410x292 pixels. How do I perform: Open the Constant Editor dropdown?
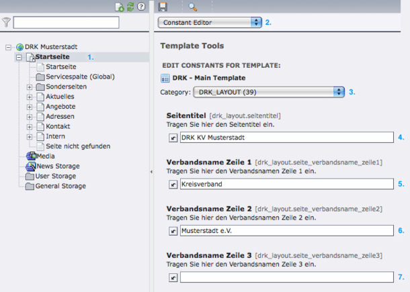tap(210, 22)
